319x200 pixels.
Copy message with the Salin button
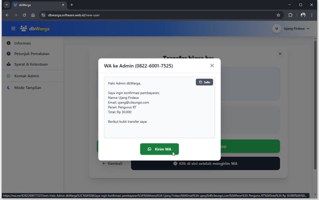204,82
